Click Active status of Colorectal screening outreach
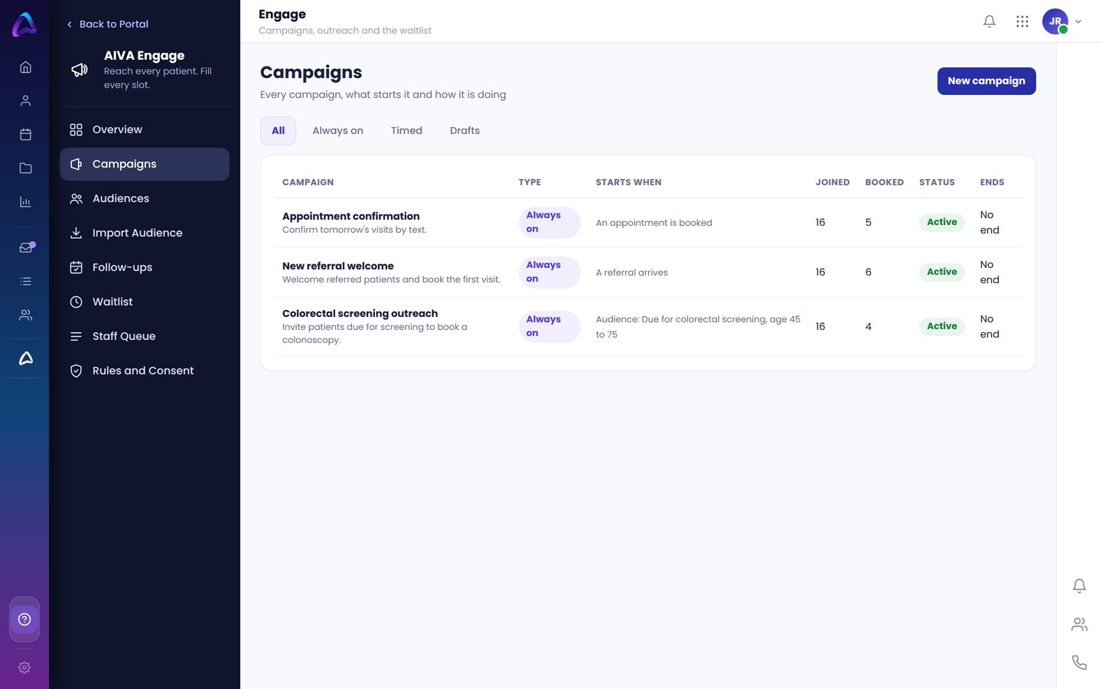 pos(941,326)
